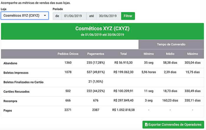Screen dimensions: 206x130
Task: Click the Pagos total R$ 1.052.818,58
Action: coord(123,110)
